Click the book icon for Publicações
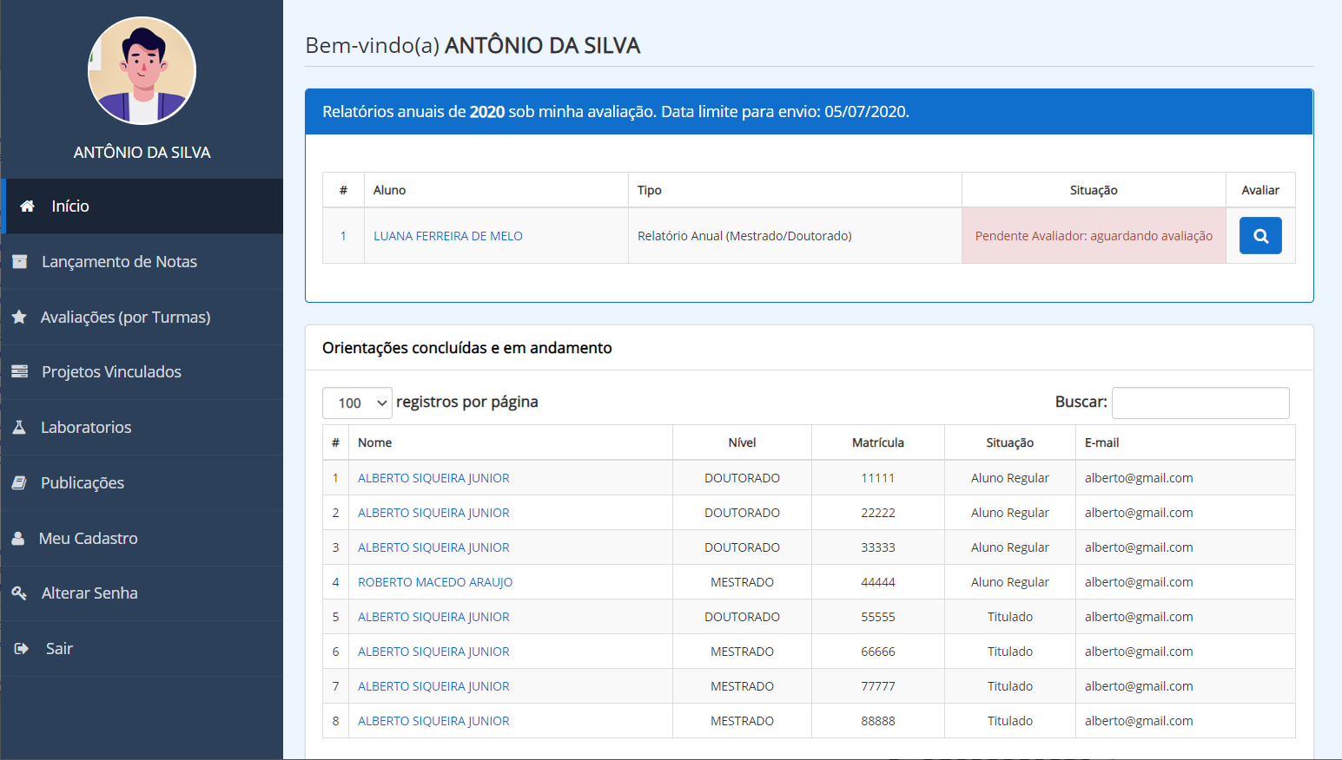1342x760 pixels. click(19, 482)
